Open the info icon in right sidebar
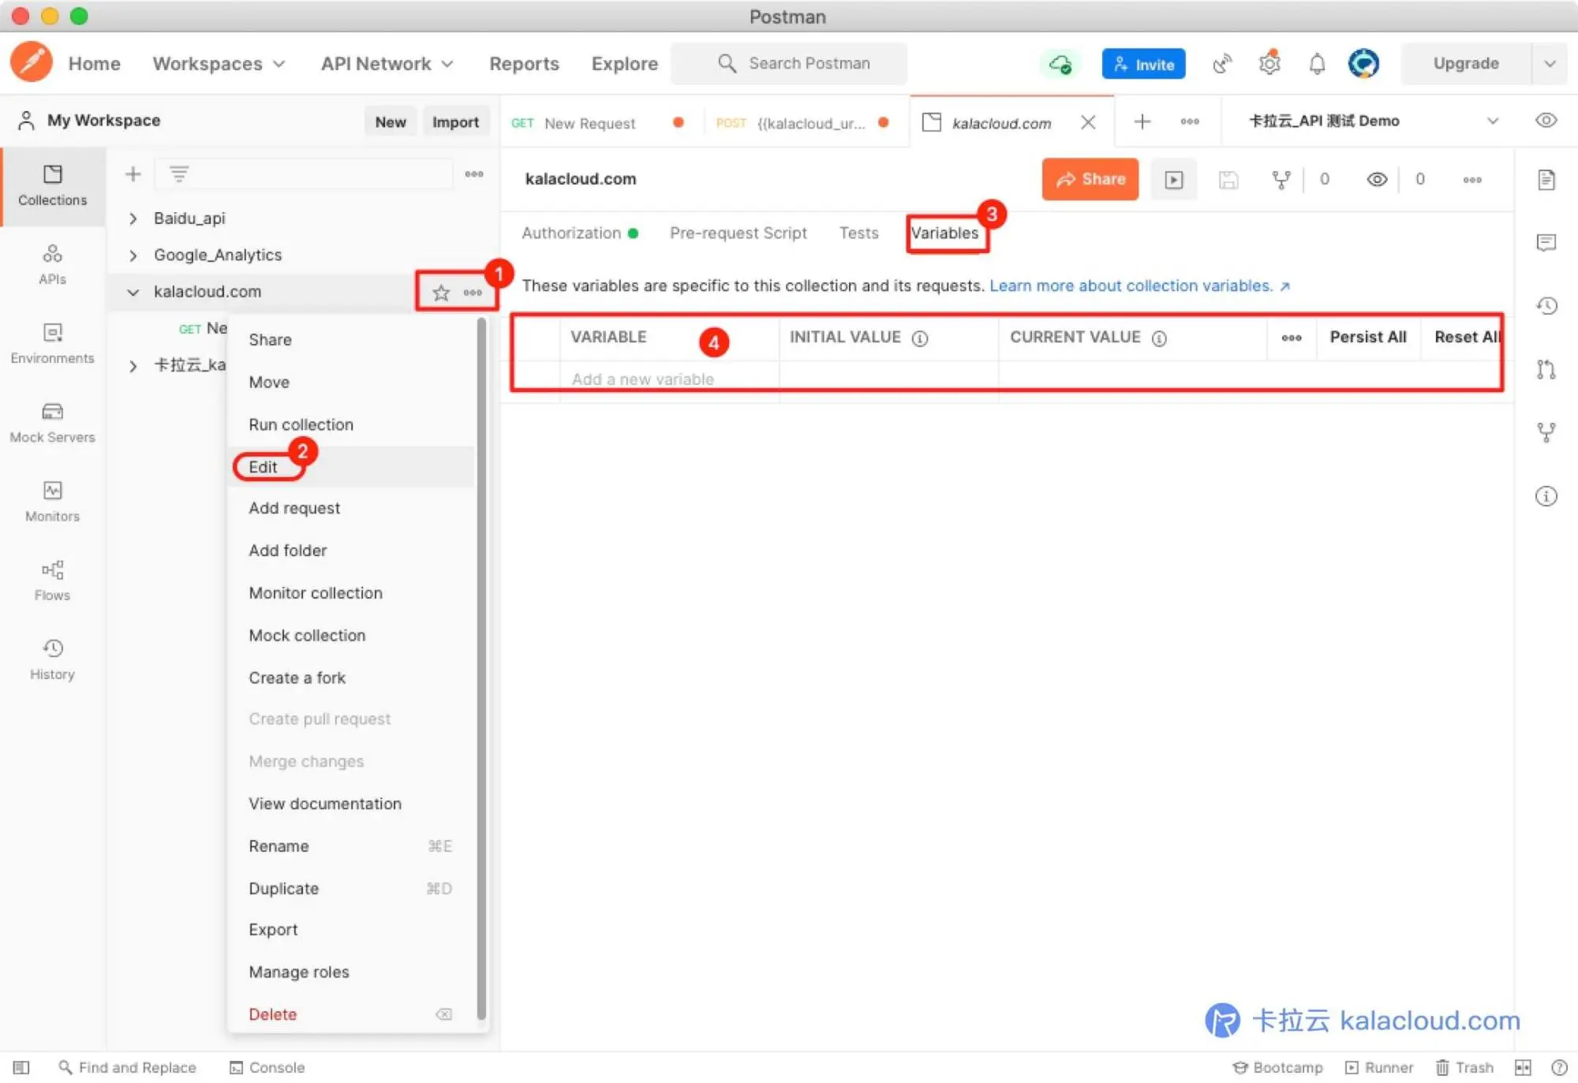The width and height of the screenshot is (1578, 1083). 1546,495
